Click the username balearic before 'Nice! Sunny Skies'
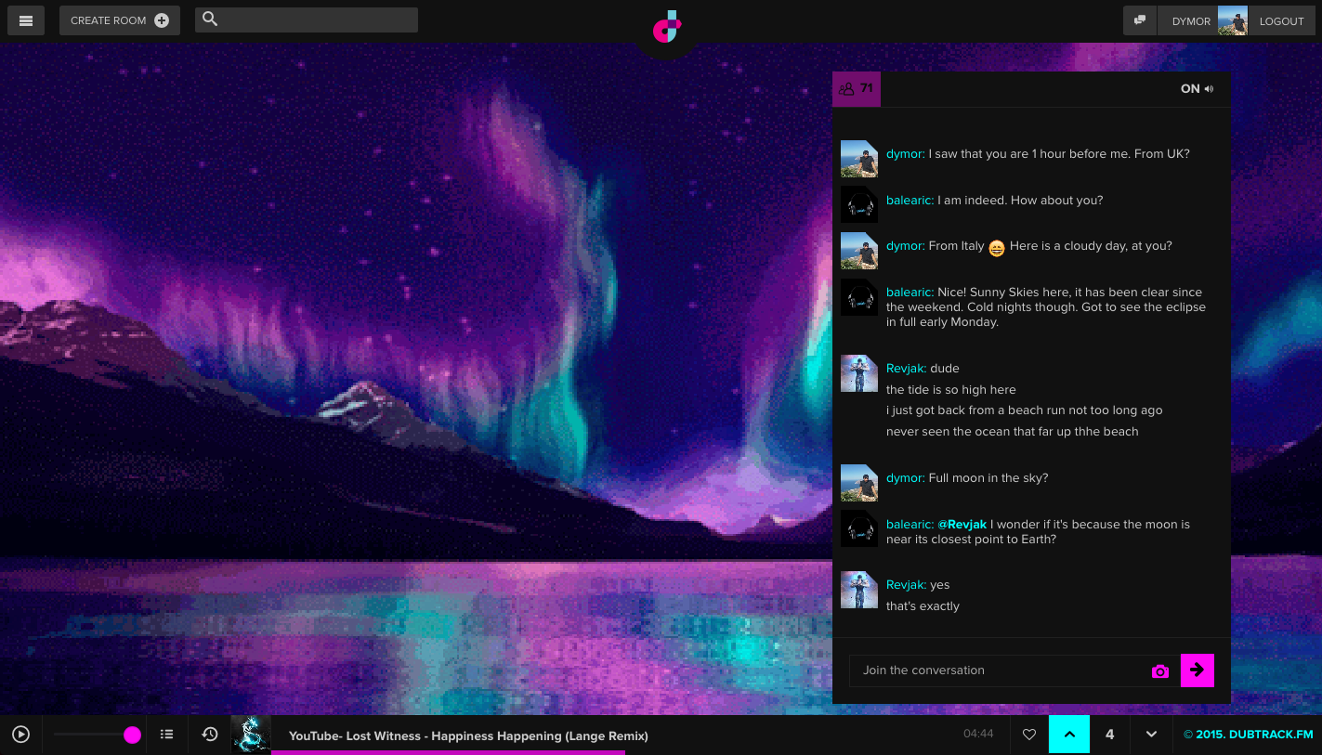Viewport: 1322px width, 755px height. pyautogui.click(x=910, y=293)
